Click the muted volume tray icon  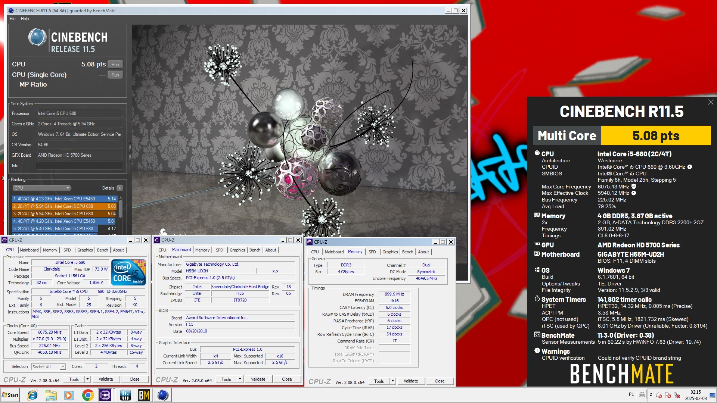659,395
